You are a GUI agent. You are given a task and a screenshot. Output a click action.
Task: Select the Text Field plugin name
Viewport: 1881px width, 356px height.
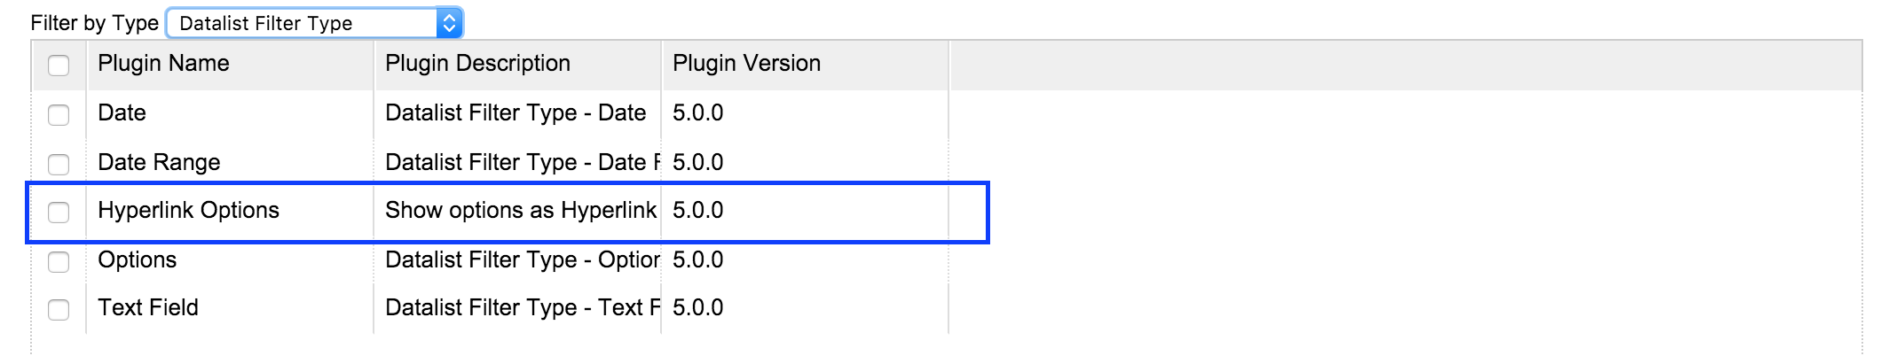pos(148,308)
